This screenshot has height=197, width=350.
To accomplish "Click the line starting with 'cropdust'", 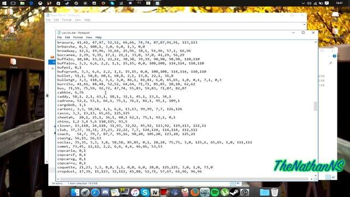I will coord(130,171).
